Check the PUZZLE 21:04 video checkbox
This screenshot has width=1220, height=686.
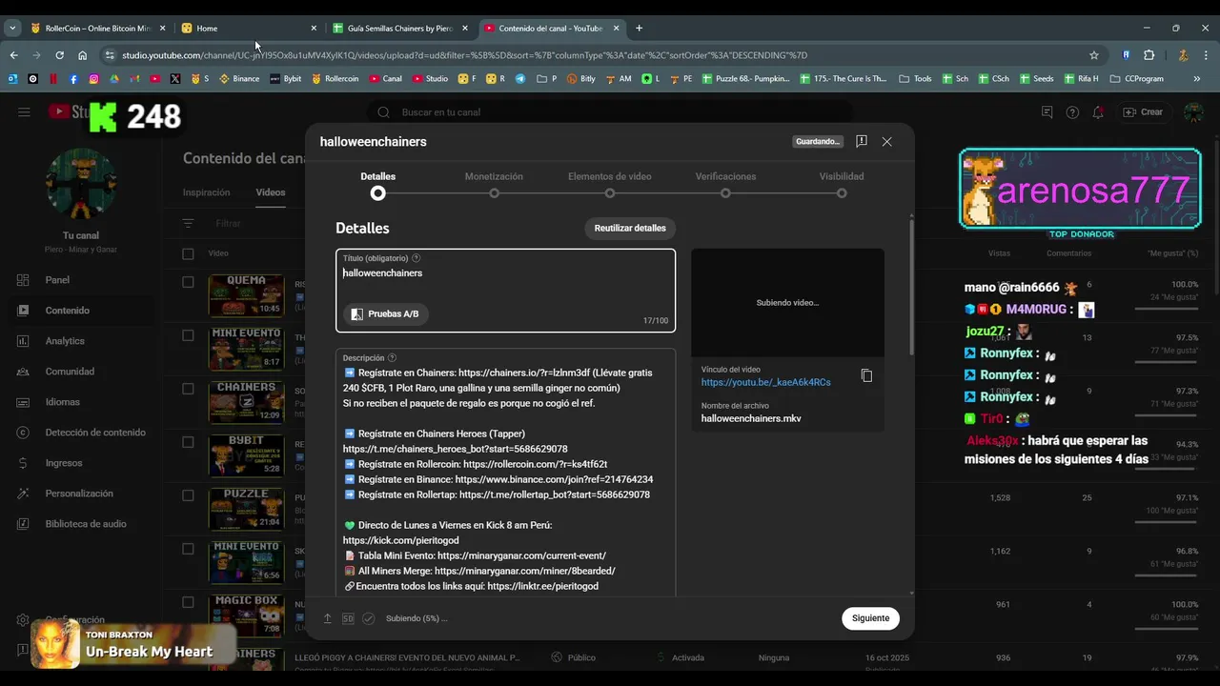tap(188, 495)
